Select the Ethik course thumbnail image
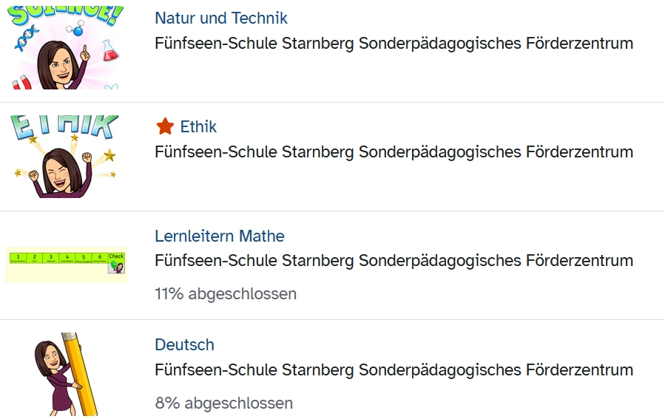The width and height of the screenshot is (665, 419). coord(67,157)
